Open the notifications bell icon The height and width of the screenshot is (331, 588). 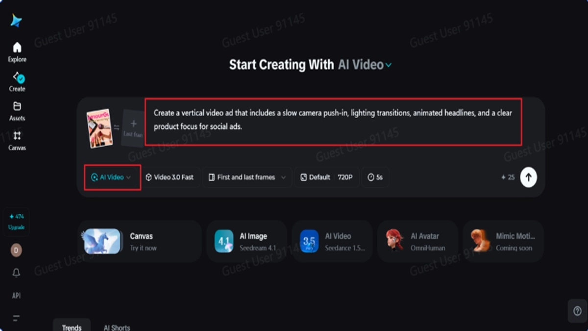pyautogui.click(x=16, y=273)
